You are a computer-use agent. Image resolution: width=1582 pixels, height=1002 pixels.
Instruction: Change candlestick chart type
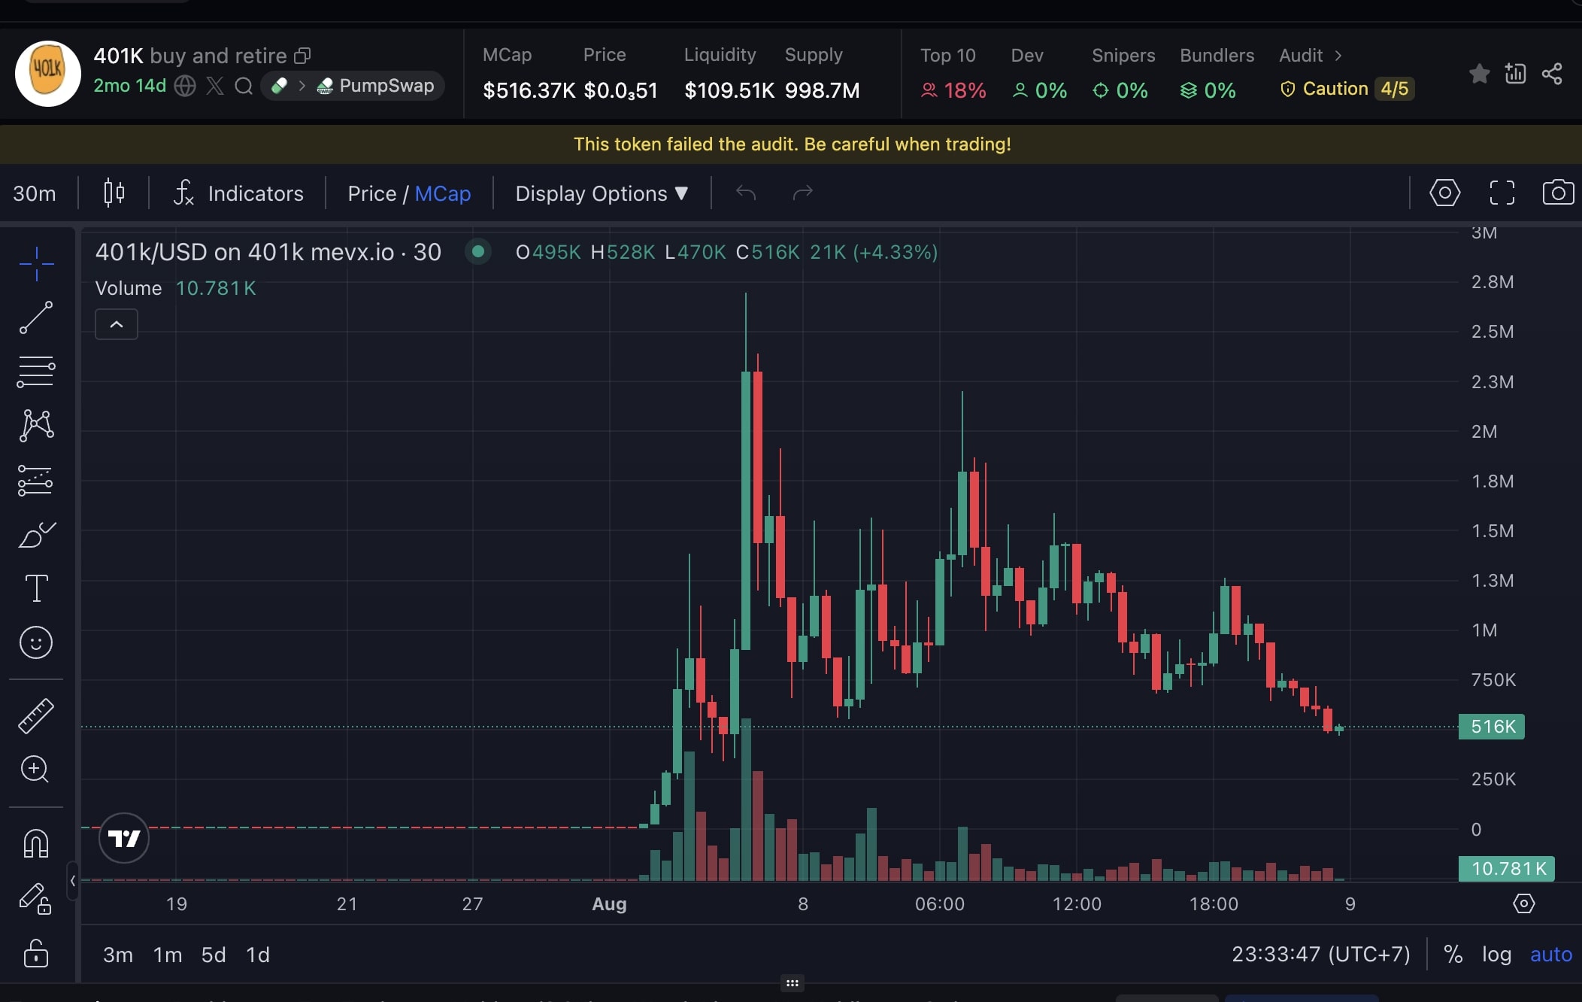click(x=114, y=193)
